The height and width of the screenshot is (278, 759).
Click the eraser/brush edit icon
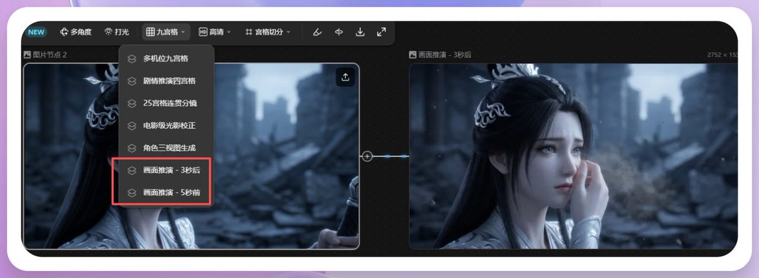click(x=318, y=32)
